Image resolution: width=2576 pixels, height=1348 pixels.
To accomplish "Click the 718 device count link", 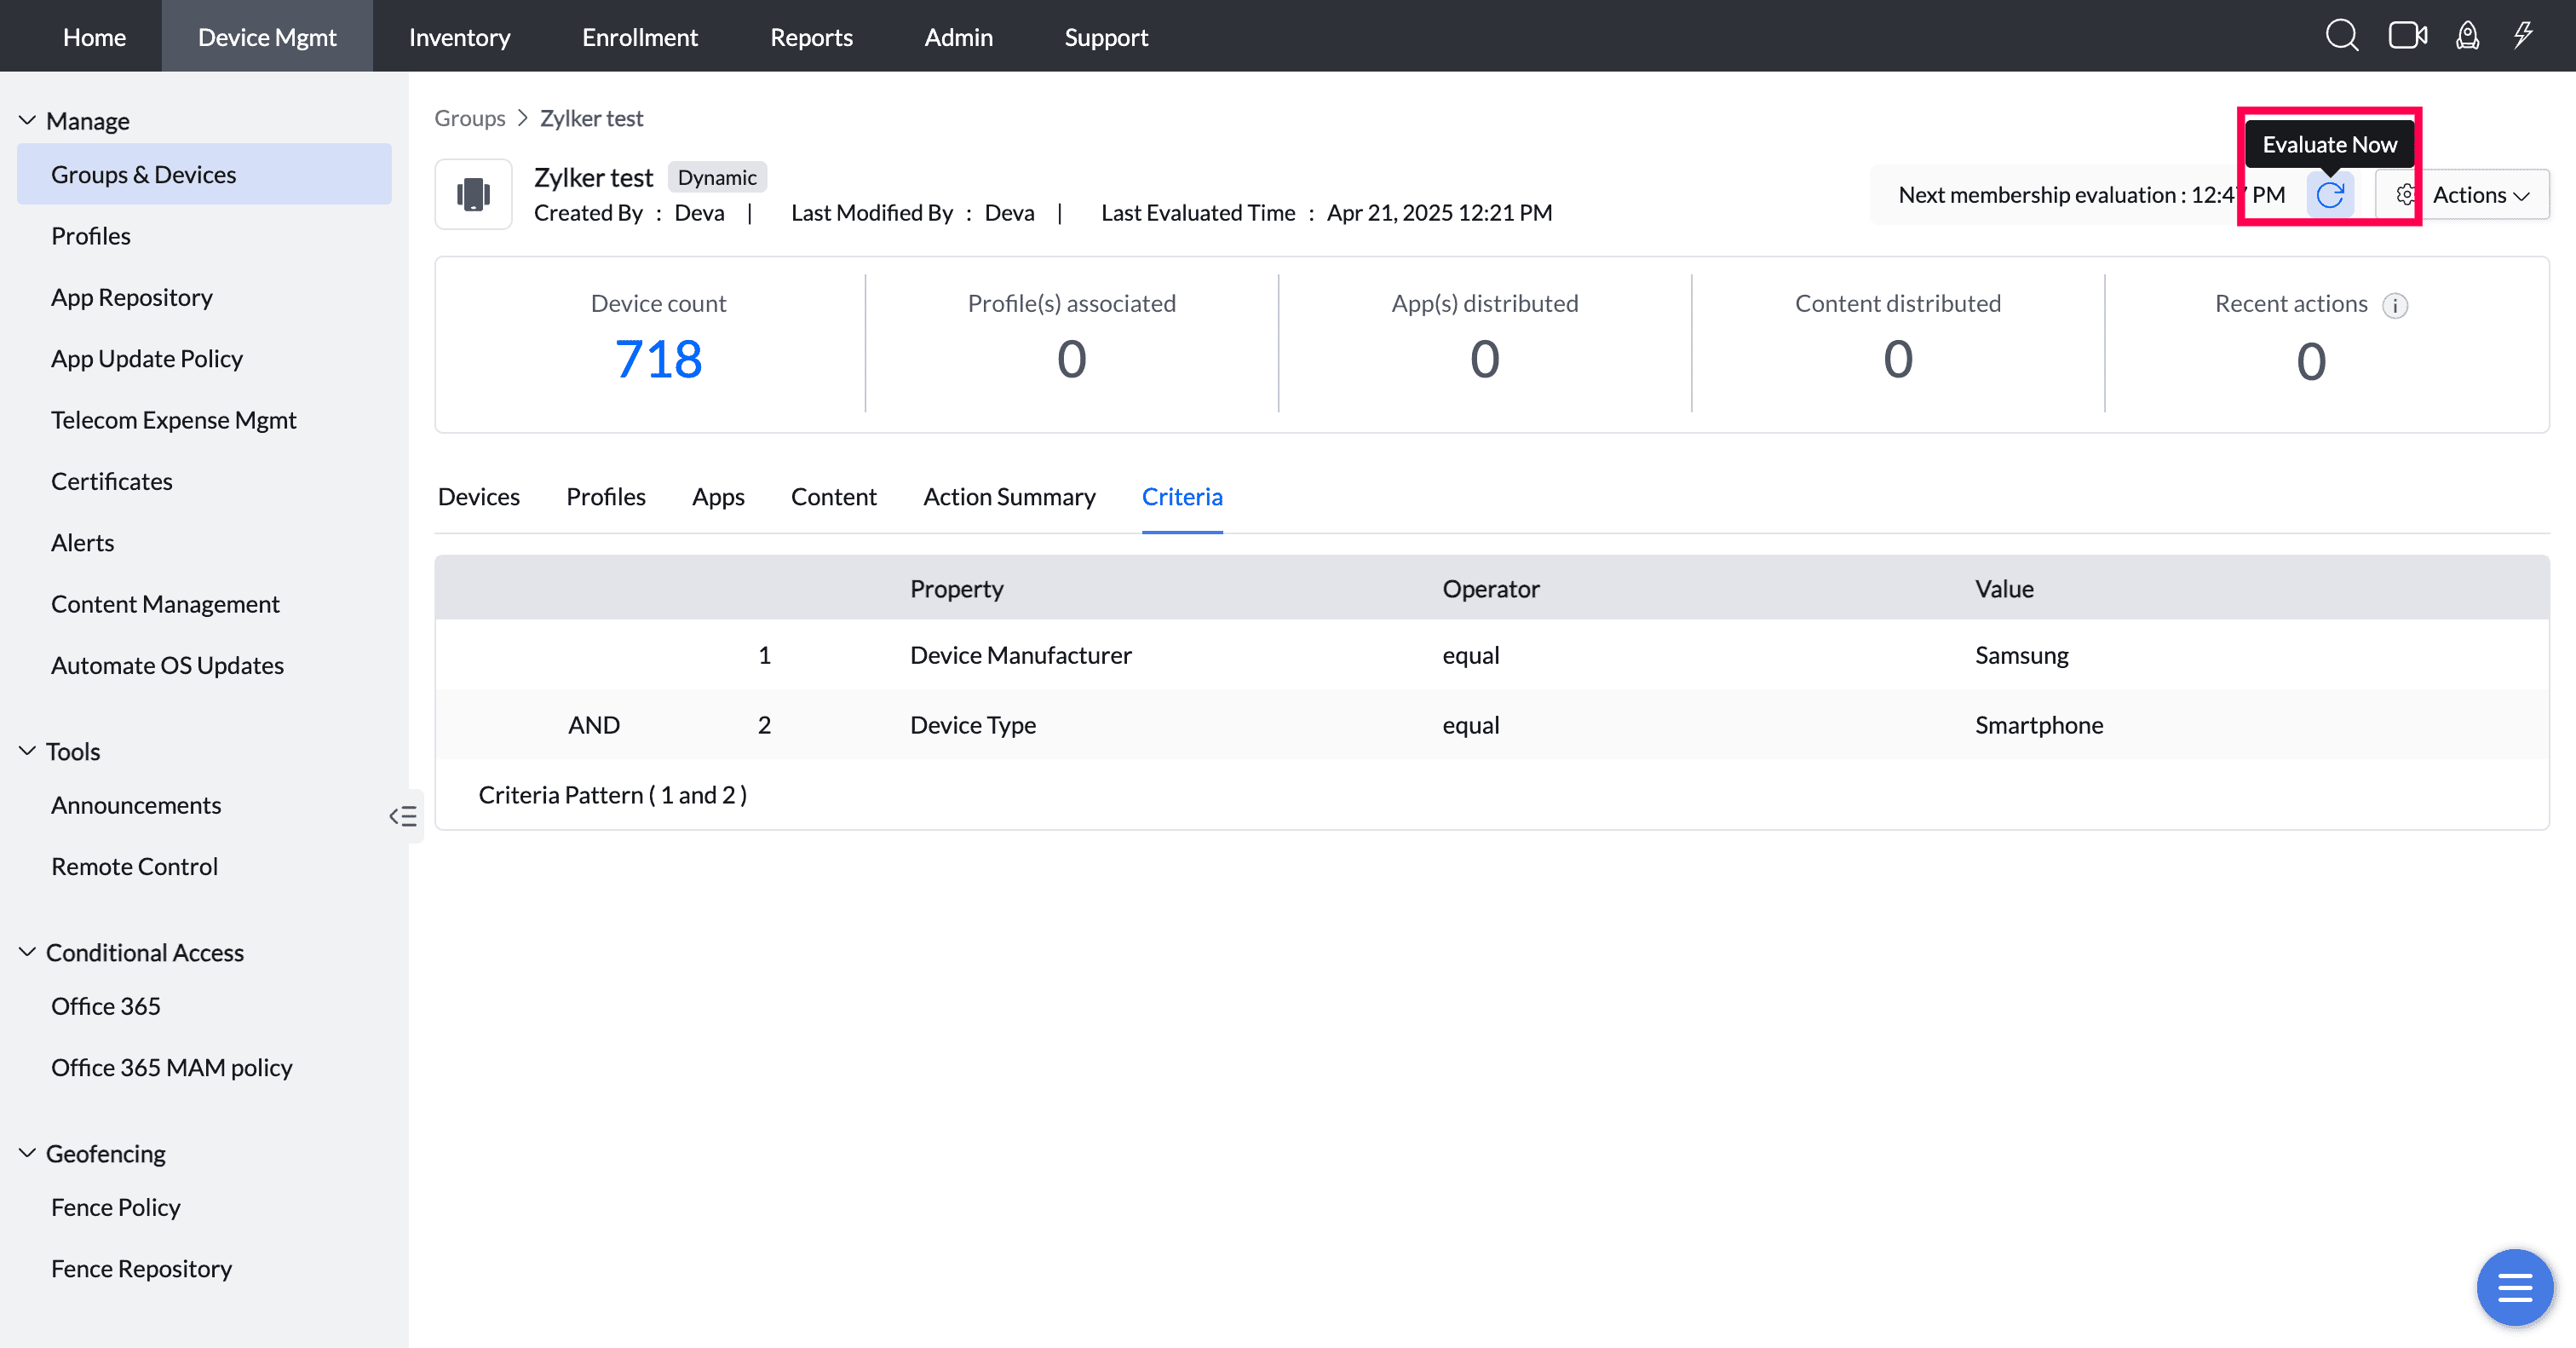I will point(658,359).
